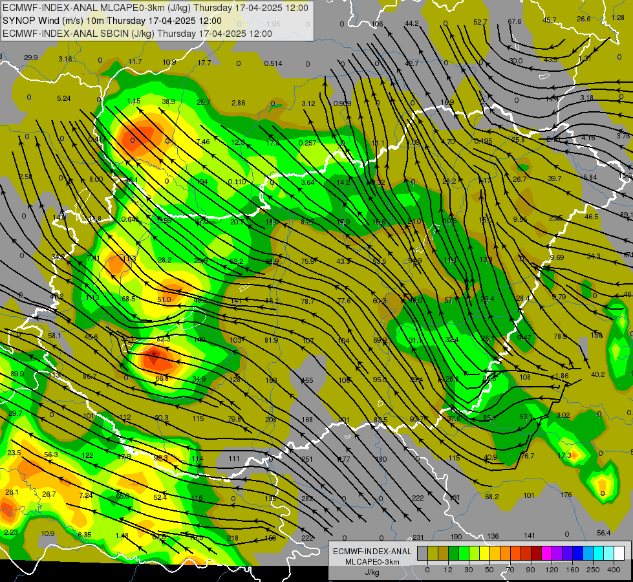The image size is (633, 582).
Task: Click the map value 46.5
Action: (592, 217)
